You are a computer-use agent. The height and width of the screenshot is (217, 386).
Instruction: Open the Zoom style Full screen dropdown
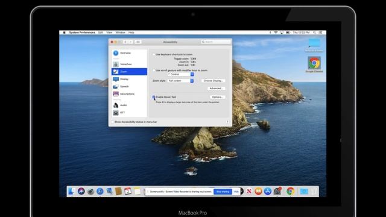(181, 81)
